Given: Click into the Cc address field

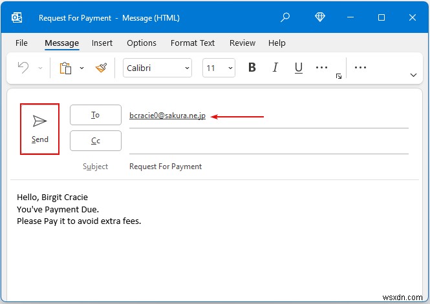Looking at the screenshot, I should point(269,142).
